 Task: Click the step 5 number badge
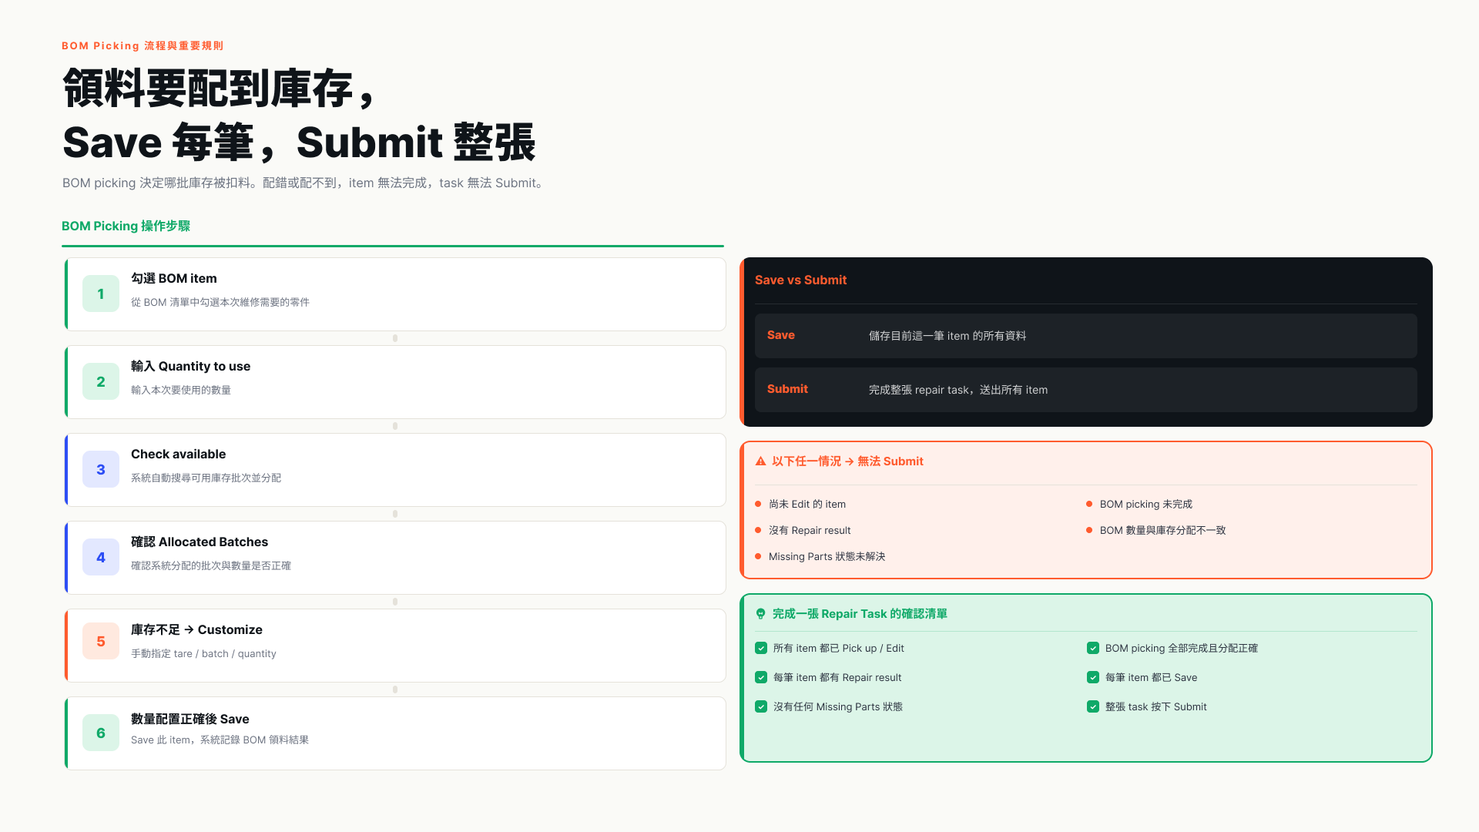click(101, 641)
